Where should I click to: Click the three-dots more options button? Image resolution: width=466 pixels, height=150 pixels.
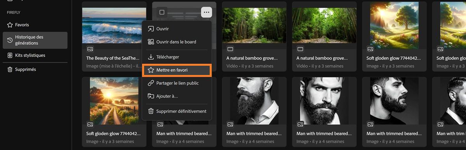pos(207,12)
